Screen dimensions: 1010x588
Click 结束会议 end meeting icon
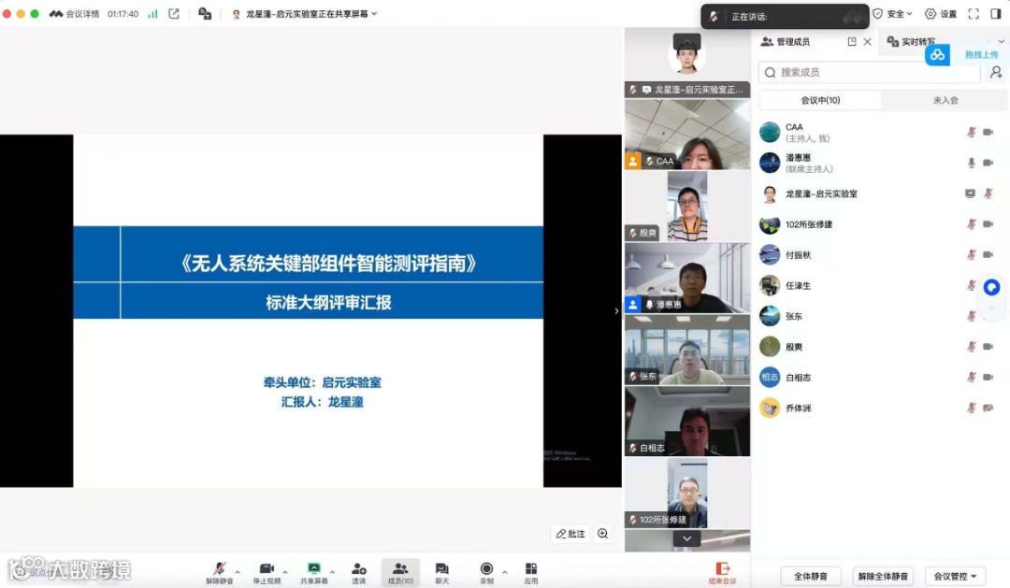[722, 568]
